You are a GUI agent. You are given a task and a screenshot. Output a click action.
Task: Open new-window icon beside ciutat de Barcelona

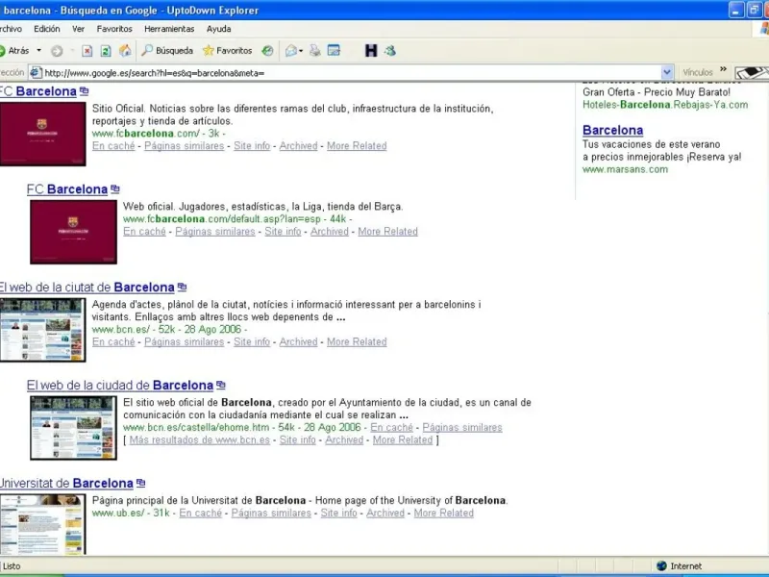point(182,287)
